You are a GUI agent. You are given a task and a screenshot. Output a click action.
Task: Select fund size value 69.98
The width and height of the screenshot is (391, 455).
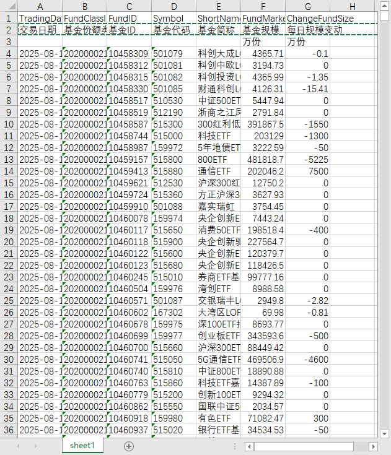point(263,312)
